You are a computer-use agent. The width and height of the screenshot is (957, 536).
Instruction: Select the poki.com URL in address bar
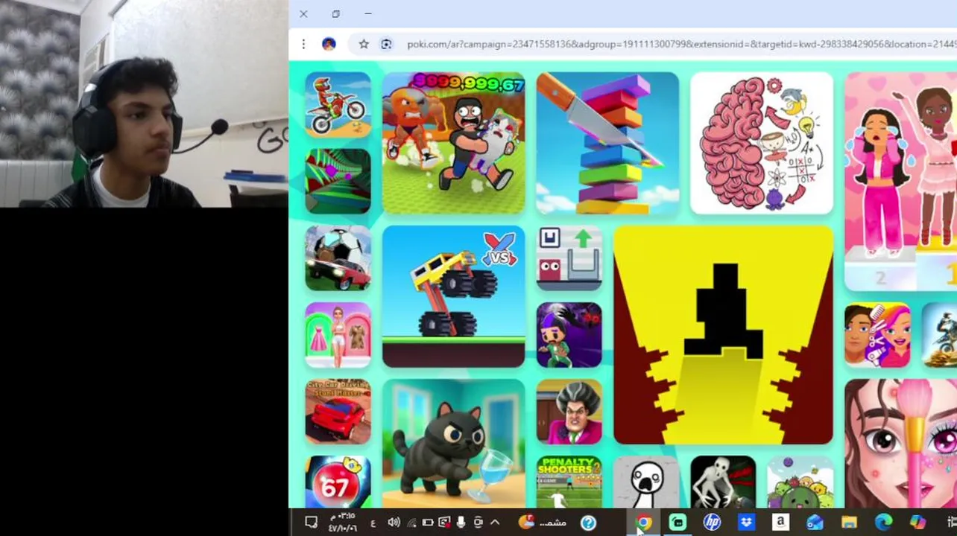681,44
